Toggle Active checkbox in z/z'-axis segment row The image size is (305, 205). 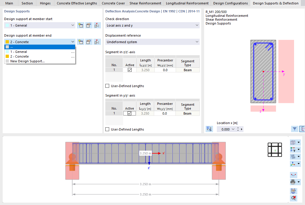click(130, 70)
